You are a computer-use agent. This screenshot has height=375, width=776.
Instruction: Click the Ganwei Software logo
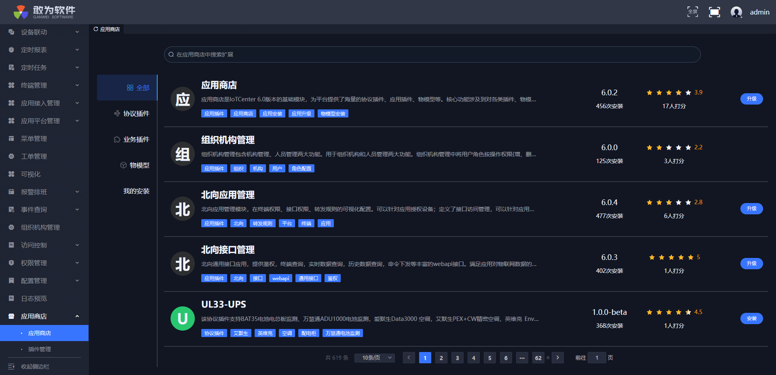click(44, 12)
